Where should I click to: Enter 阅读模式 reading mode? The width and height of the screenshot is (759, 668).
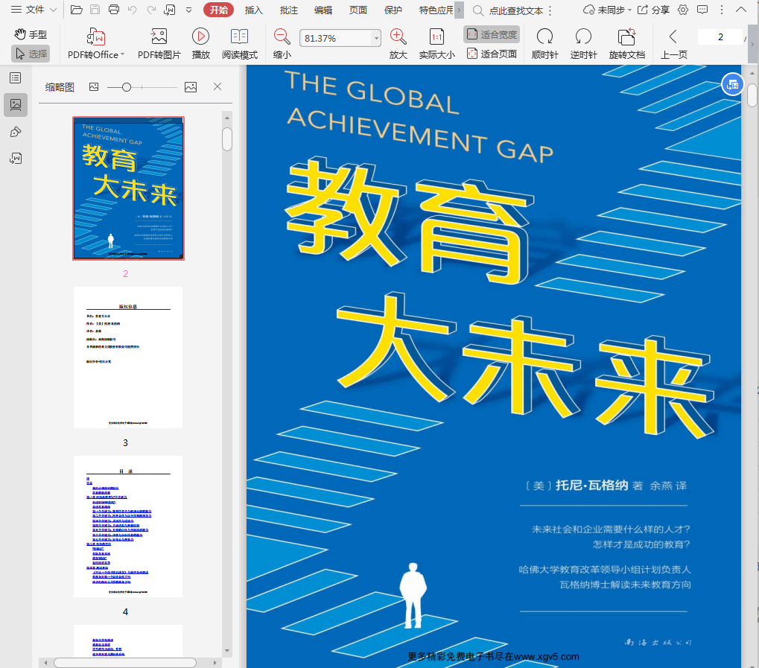point(239,37)
